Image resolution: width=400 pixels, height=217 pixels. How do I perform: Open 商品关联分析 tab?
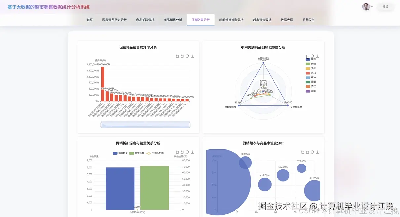(145, 20)
